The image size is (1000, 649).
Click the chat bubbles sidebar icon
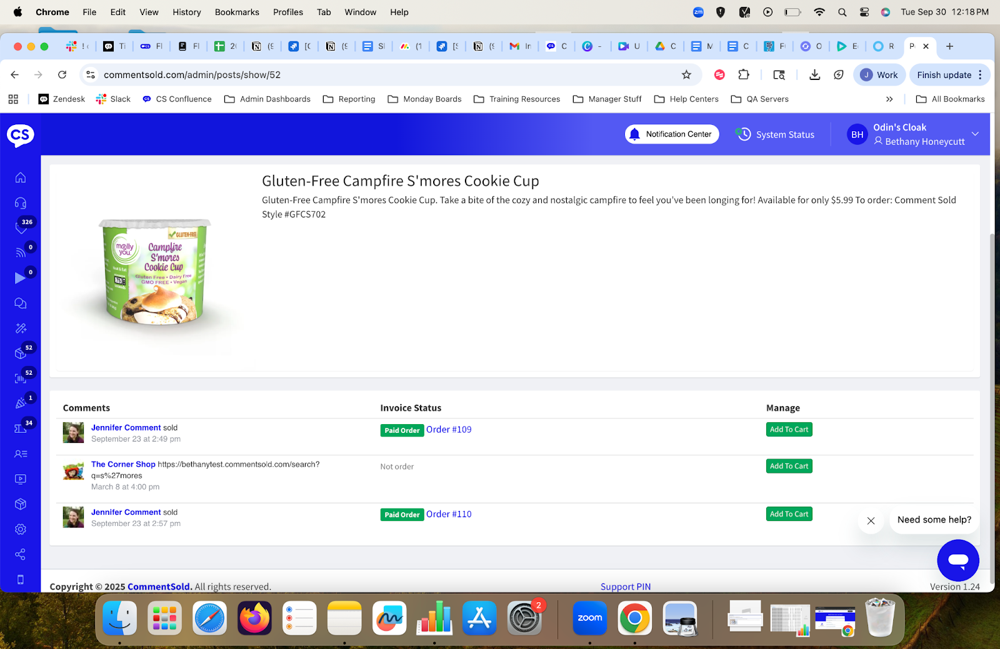pos(21,304)
